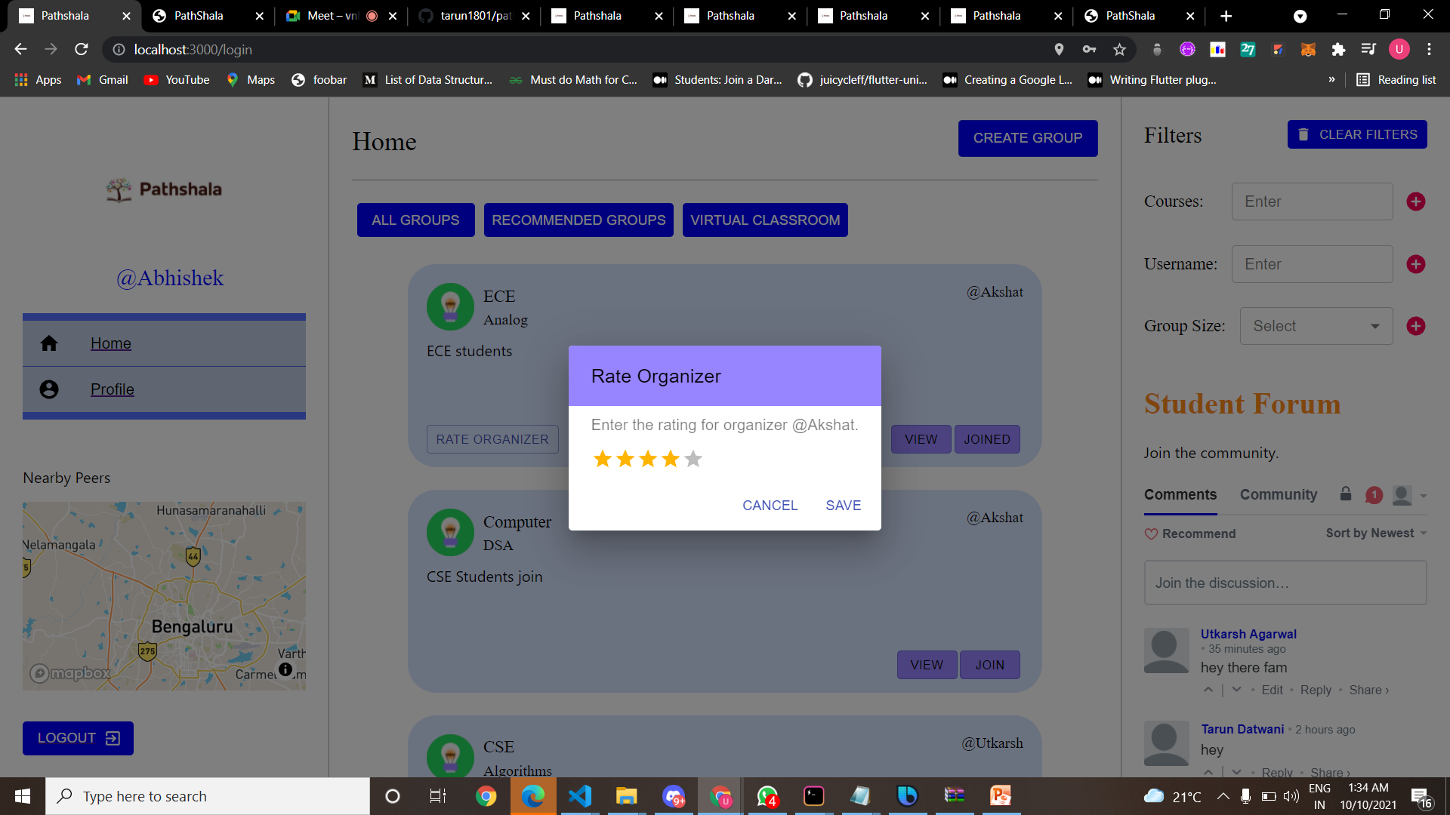Open the Group Size select dropdown

[x=1316, y=326]
